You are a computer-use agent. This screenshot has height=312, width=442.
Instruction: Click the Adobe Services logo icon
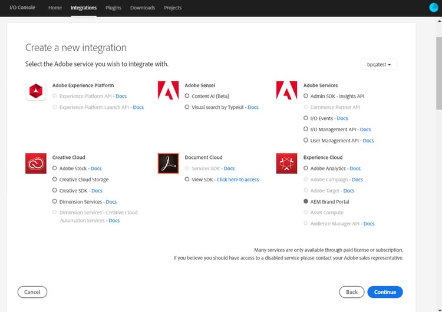tap(287, 91)
